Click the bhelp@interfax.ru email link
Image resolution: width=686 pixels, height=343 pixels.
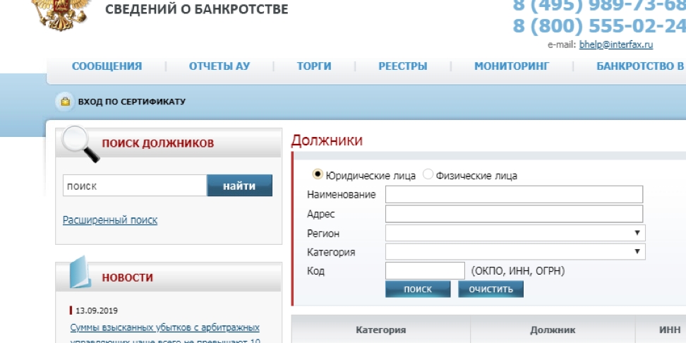click(x=615, y=44)
